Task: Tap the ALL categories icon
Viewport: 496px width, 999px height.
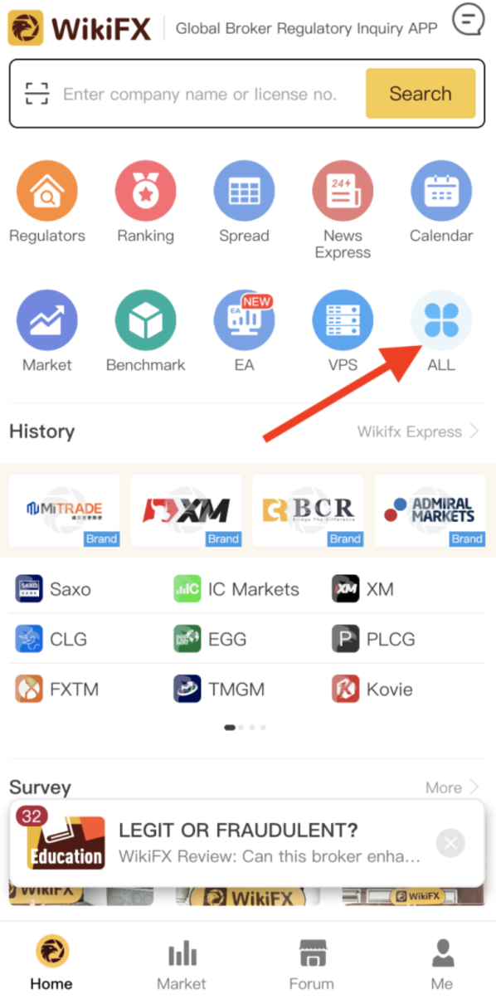Action: pyautogui.click(x=441, y=321)
